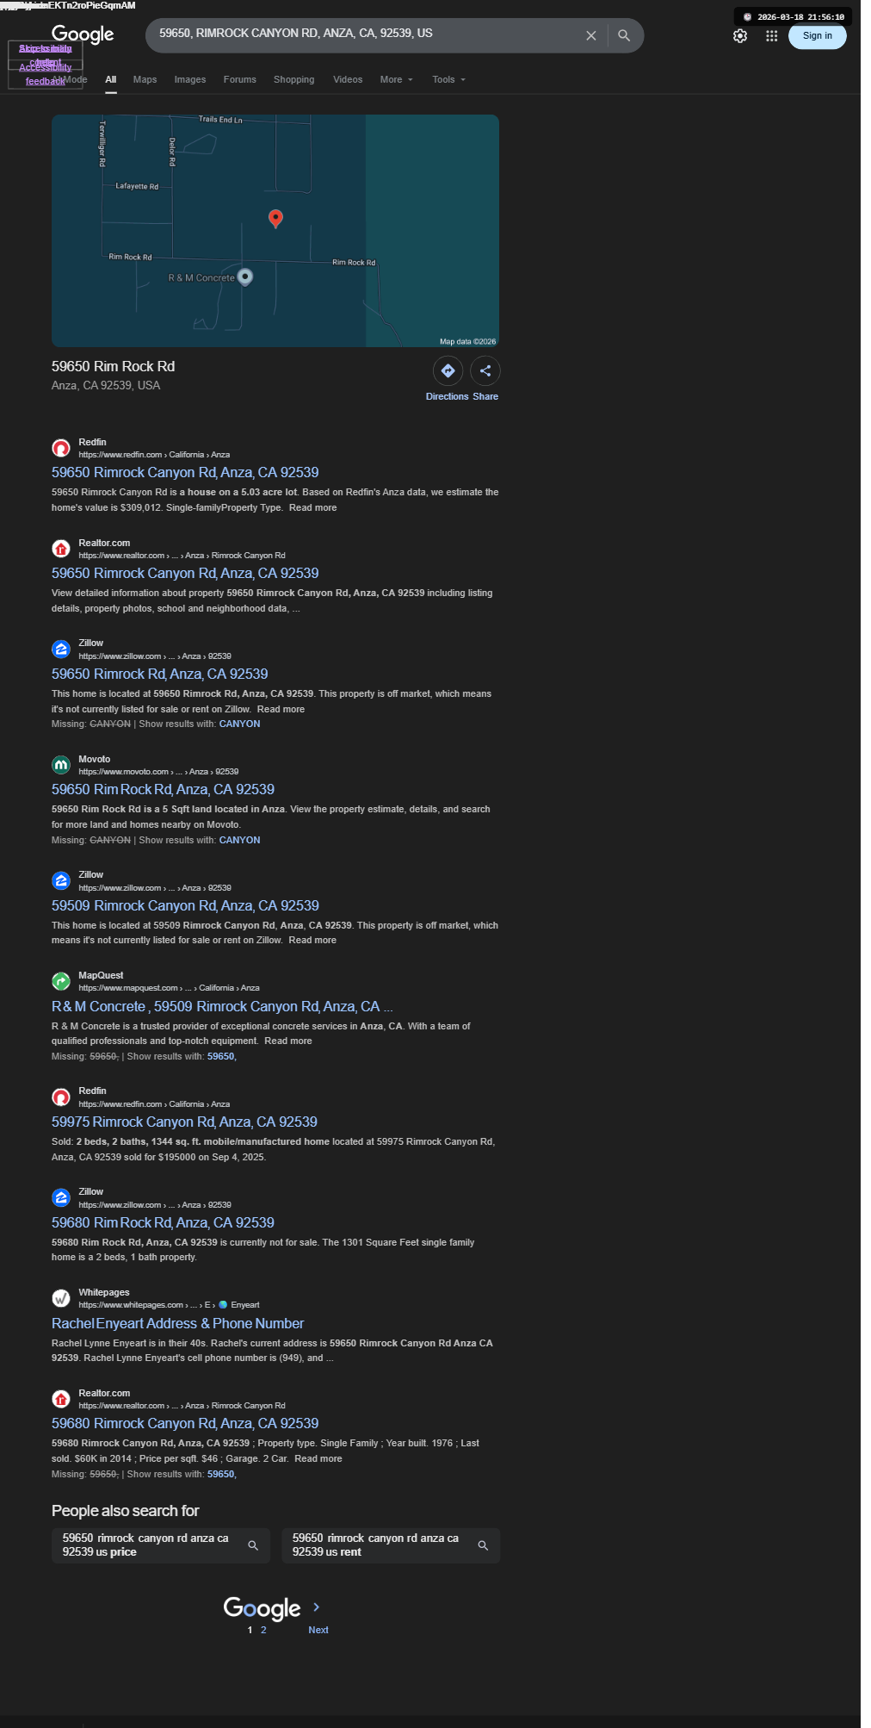This screenshot has width=871, height=1728.
Task: Go to results page 2
Action: [x=263, y=1630]
